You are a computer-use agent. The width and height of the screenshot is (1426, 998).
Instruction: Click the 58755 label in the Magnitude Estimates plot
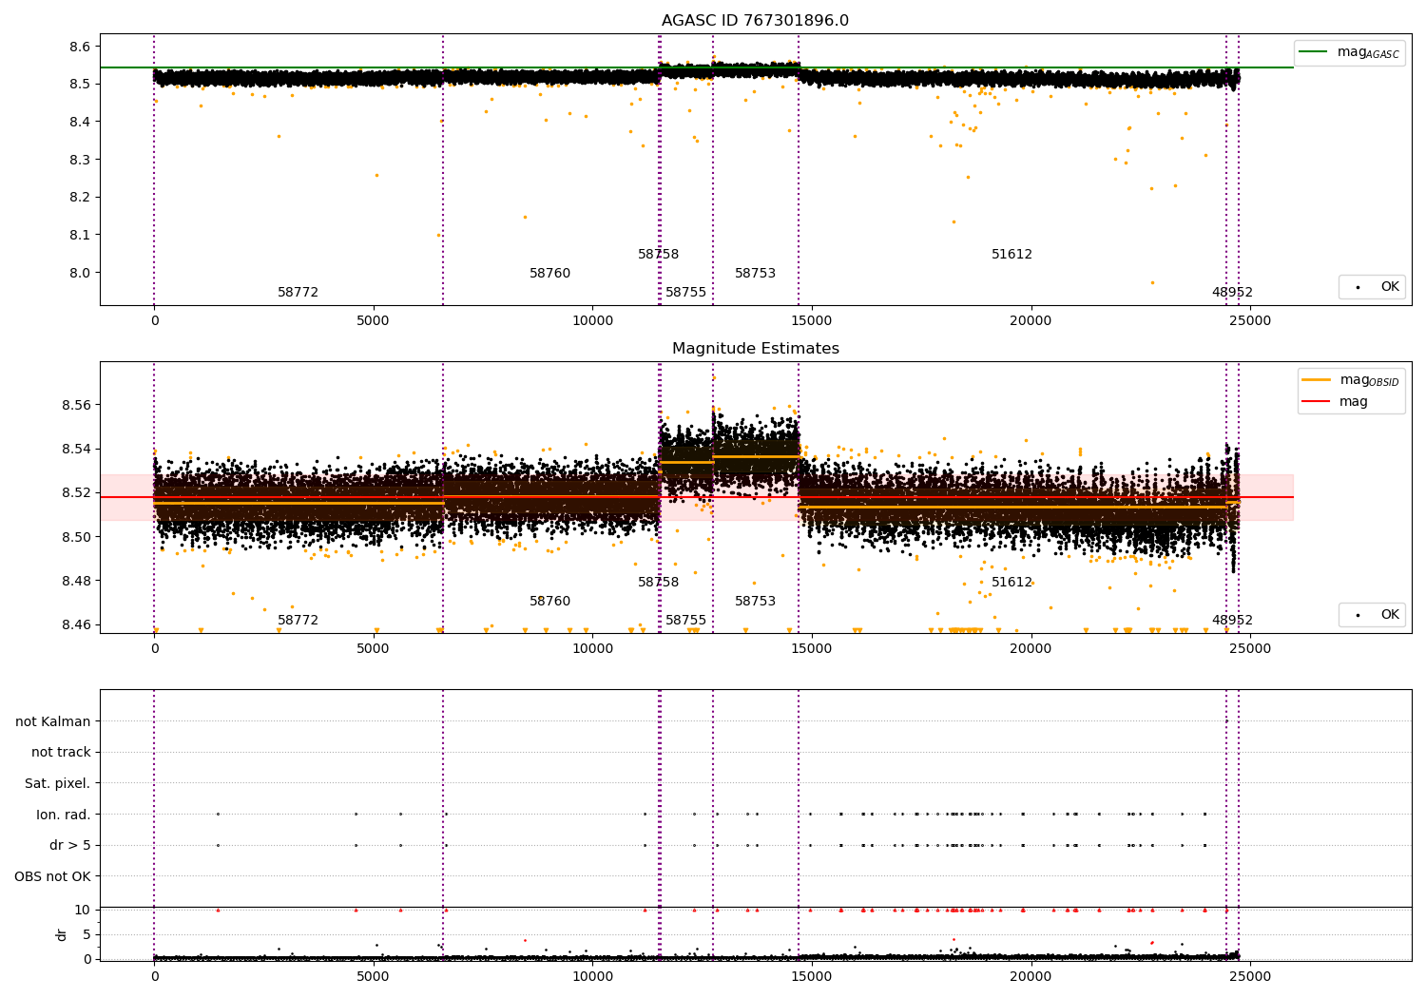[686, 621]
